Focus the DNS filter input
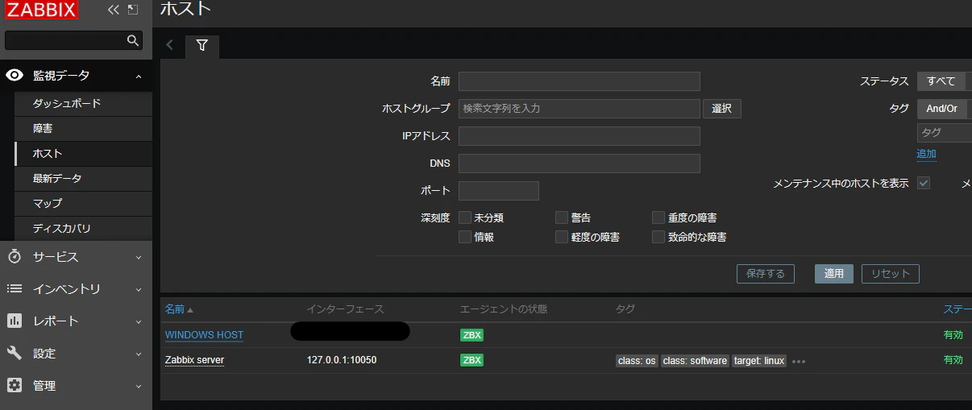 (x=579, y=164)
